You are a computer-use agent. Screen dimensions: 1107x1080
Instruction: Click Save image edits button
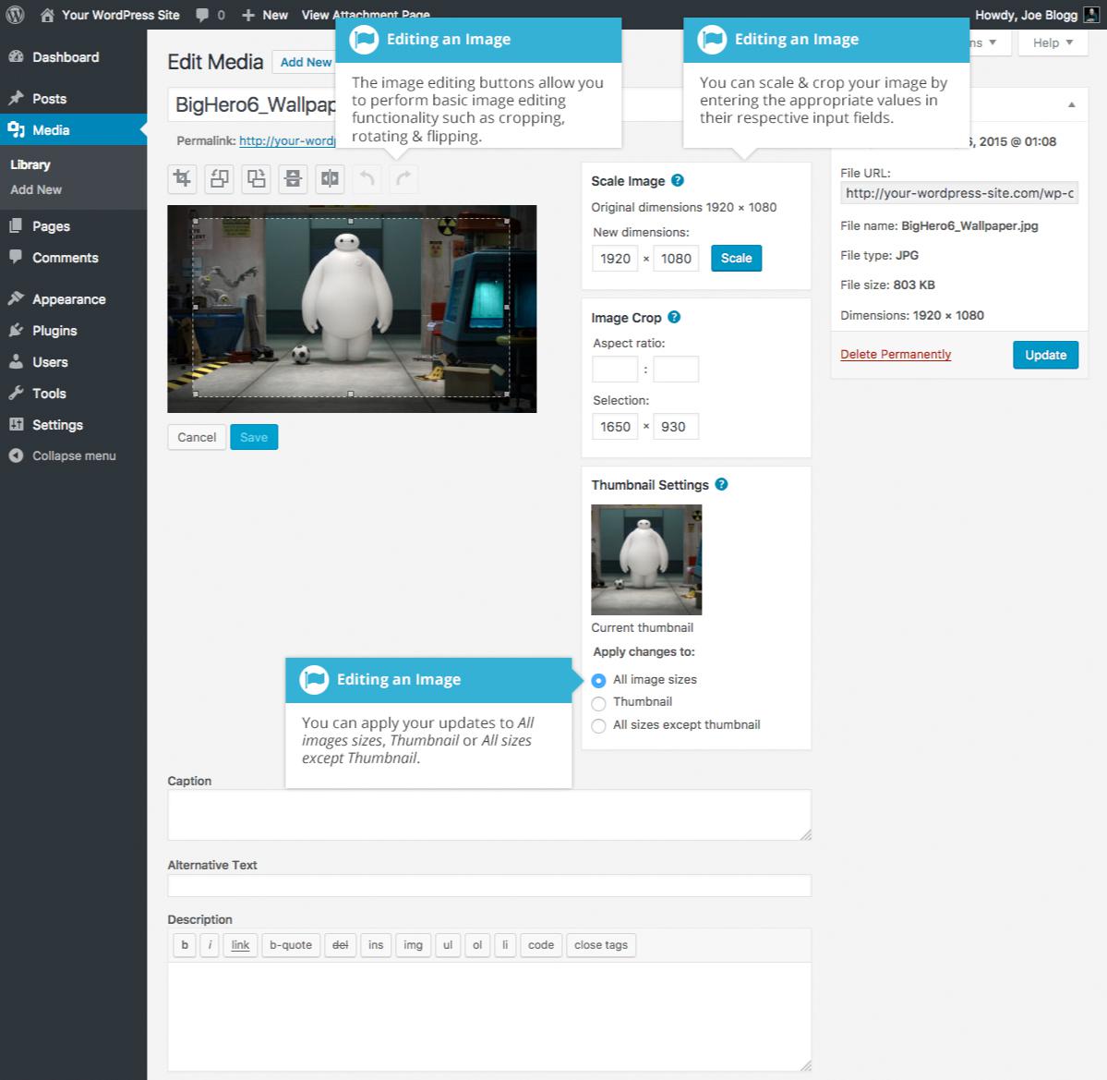click(x=254, y=437)
